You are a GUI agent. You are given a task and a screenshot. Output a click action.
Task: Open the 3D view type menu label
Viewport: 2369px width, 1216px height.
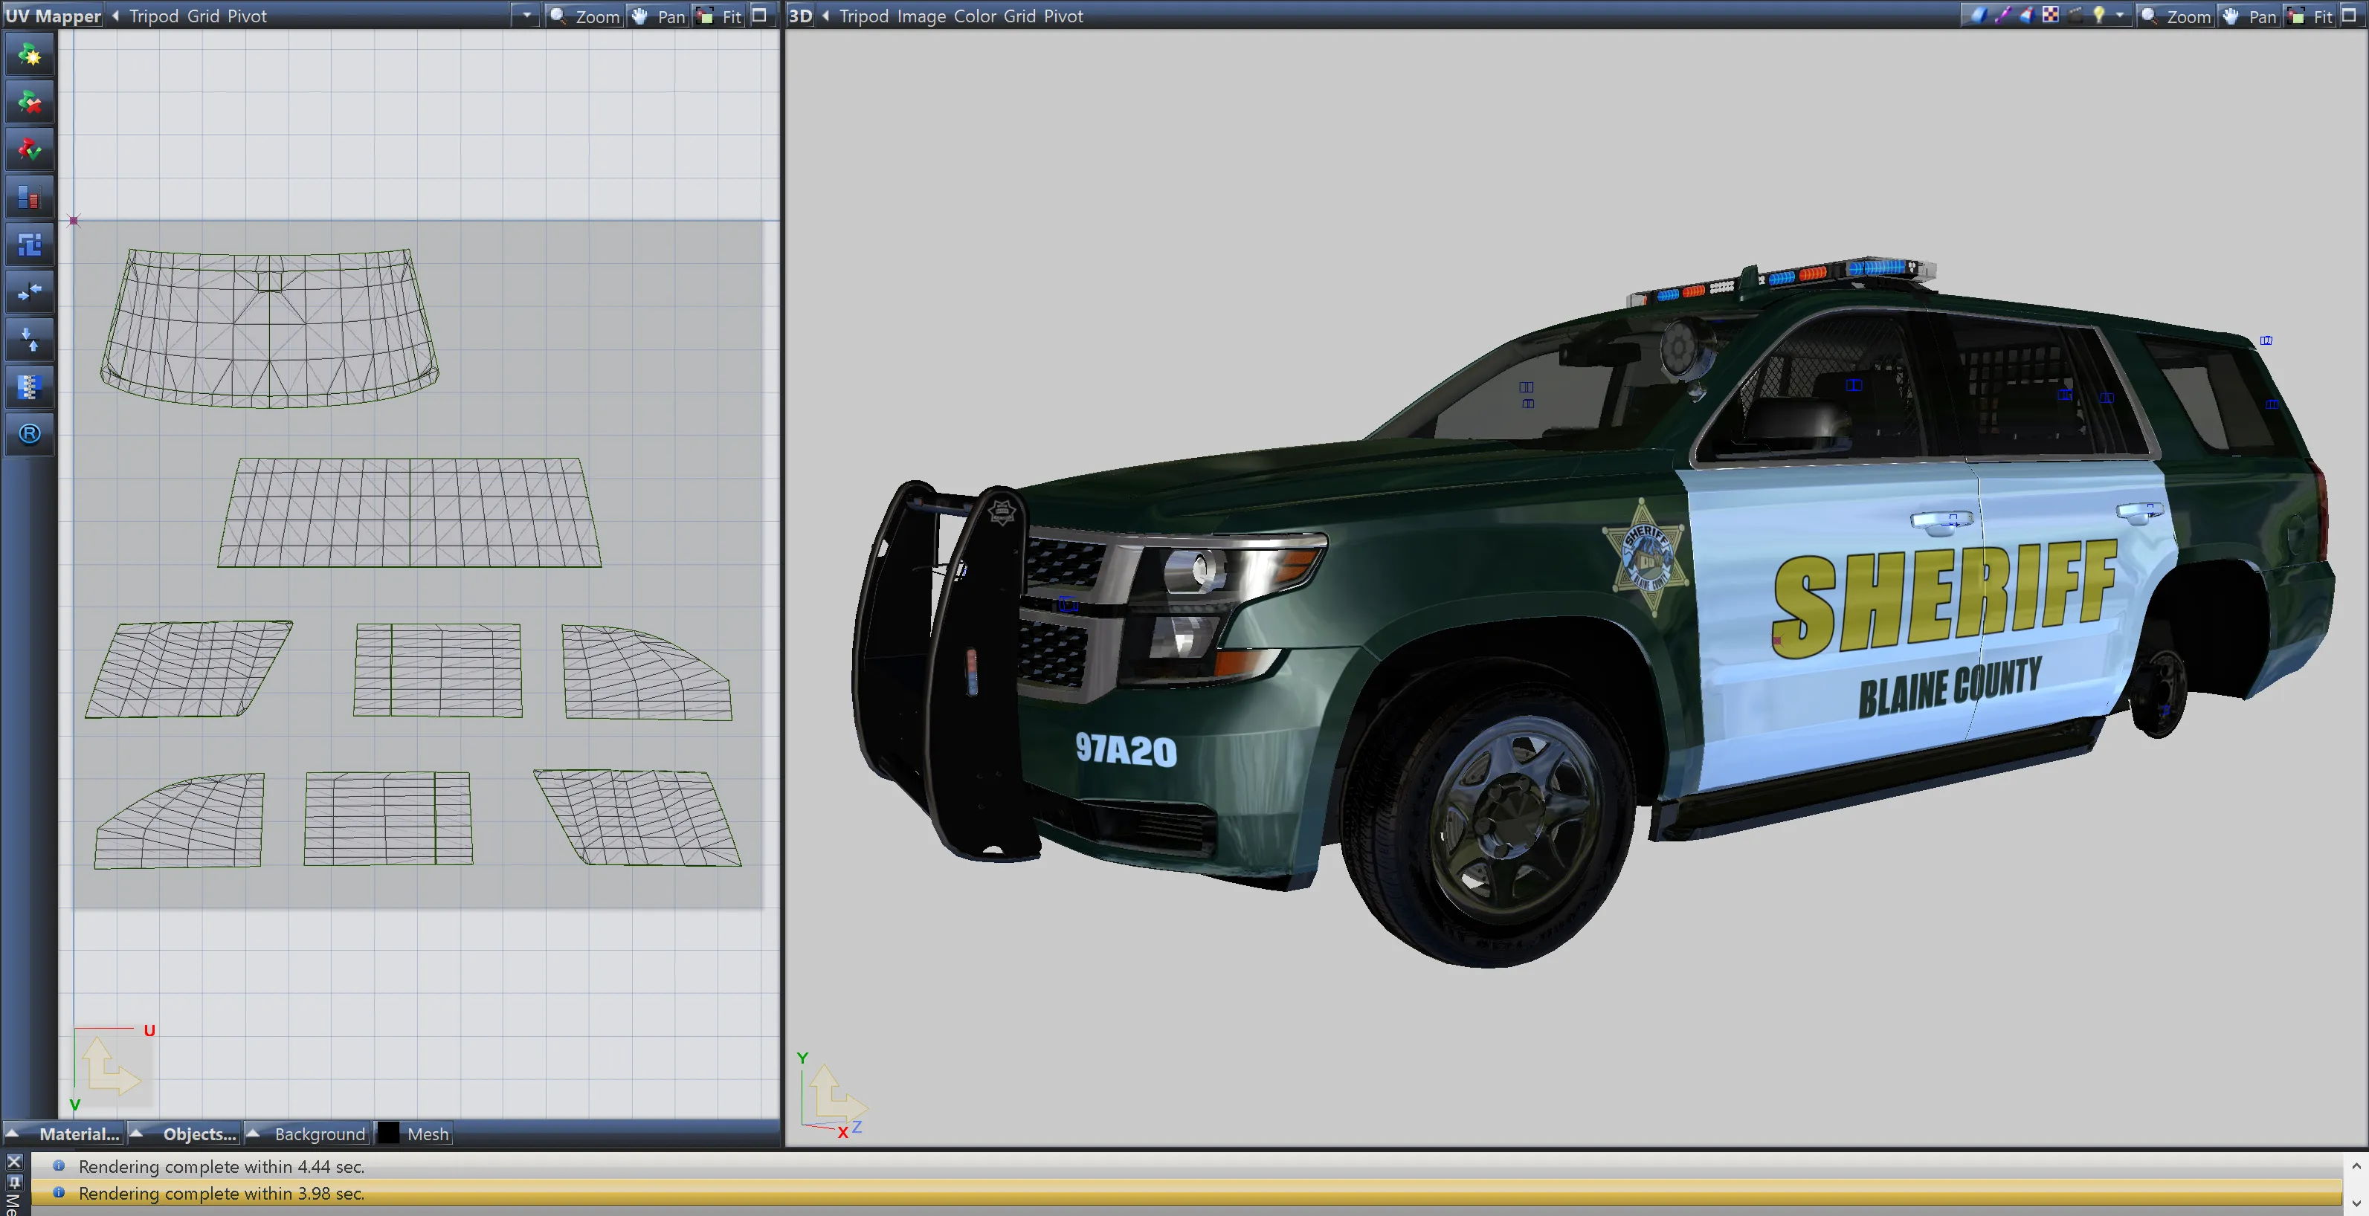[x=800, y=16]
